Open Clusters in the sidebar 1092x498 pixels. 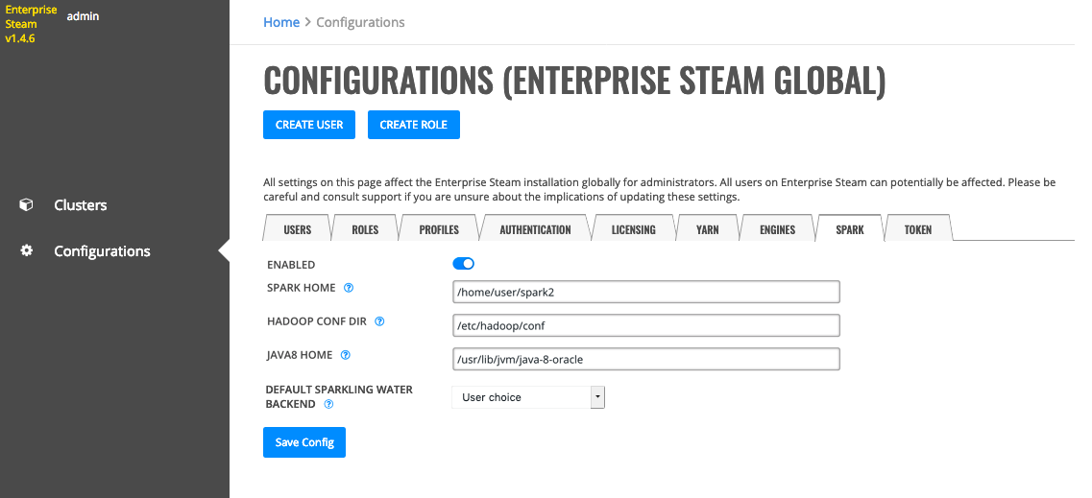tap(81, 205)
